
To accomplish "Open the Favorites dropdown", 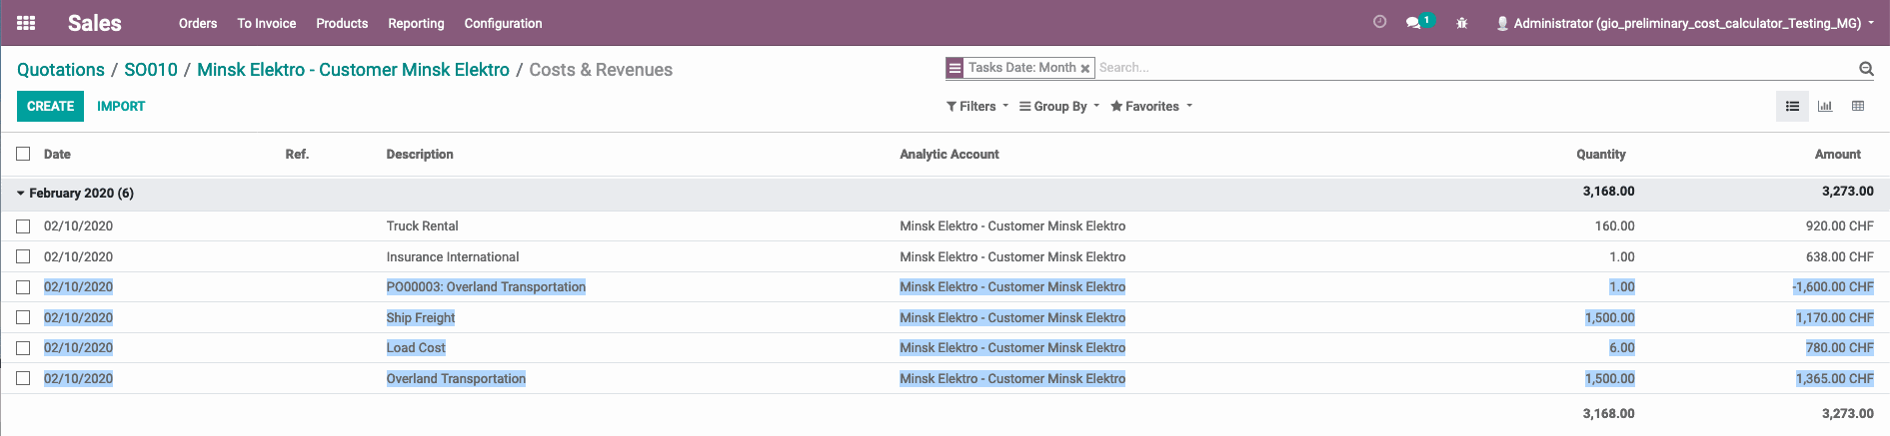I will pyautogui.click(x=1151, y=106).
